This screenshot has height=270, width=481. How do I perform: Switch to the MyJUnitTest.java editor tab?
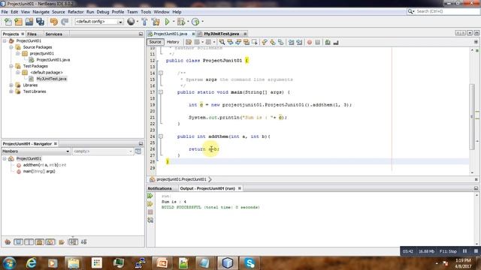pyautogui.click(x=222, y=34)
